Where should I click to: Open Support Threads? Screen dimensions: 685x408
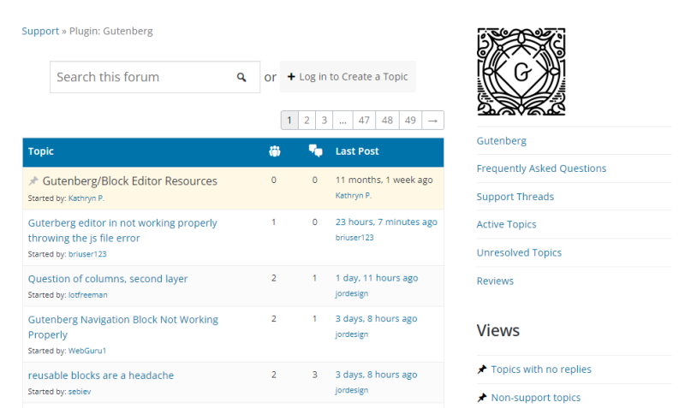pos(515,197)
